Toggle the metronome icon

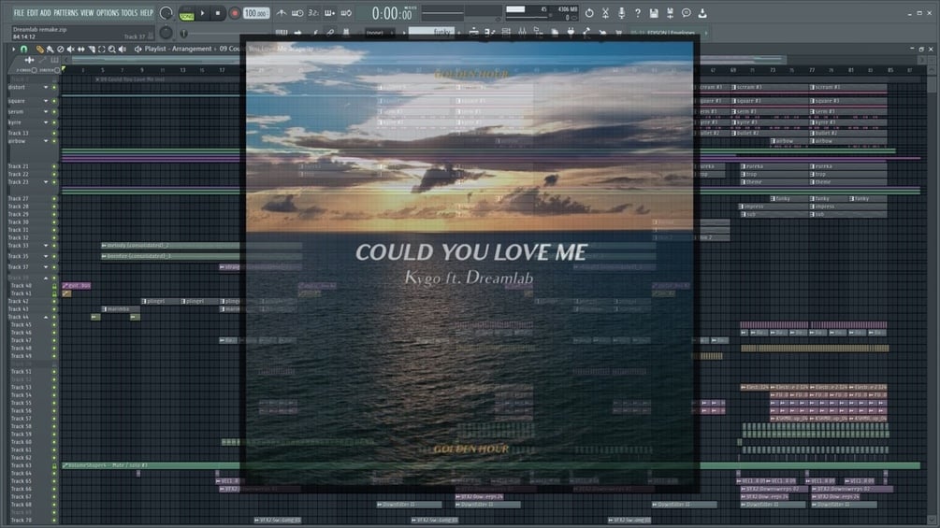(282, 12)
